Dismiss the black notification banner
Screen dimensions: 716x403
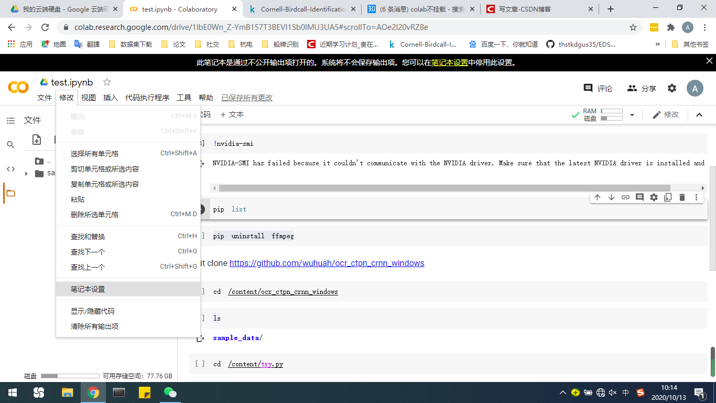[709, 61]
